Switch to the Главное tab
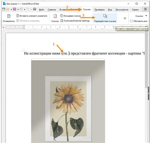The width and height of the screenshot is (150, 143). [52, 10]
